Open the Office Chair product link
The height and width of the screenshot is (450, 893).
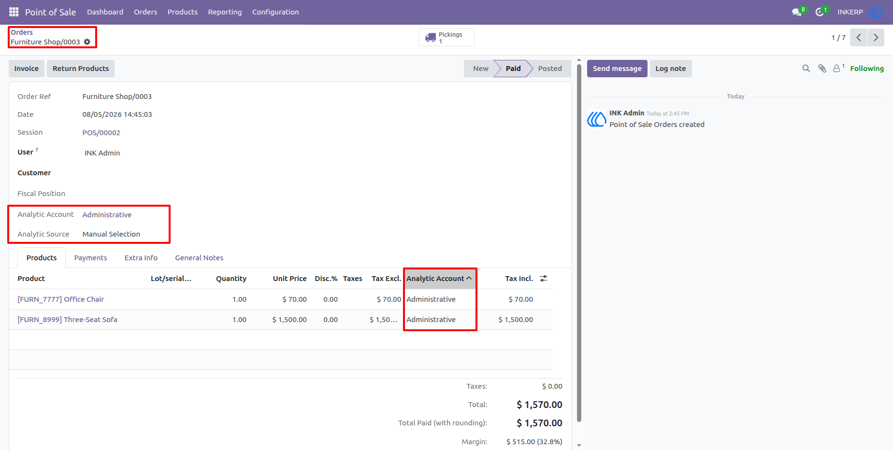click(61, 299)
